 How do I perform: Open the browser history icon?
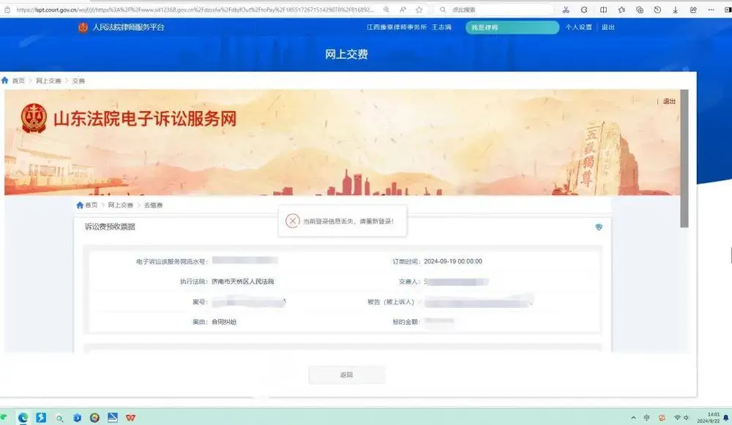[x=657, y=10]
